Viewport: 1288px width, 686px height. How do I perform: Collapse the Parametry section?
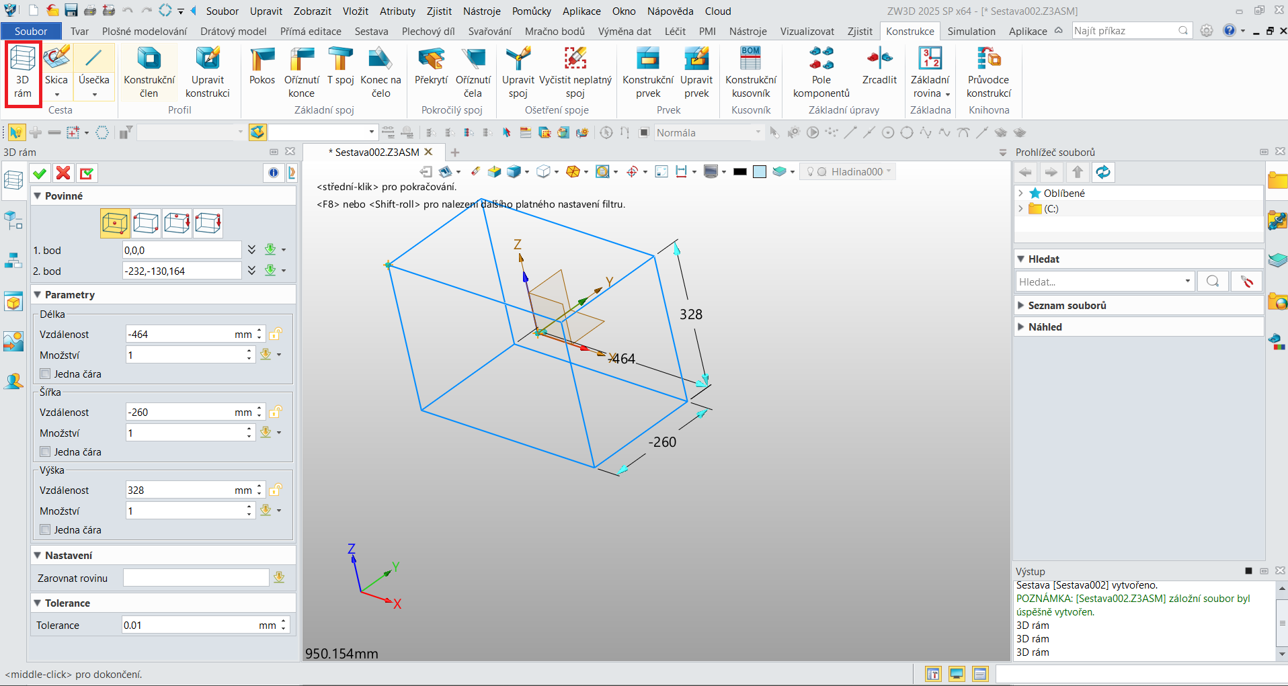[x=38, y=294]
